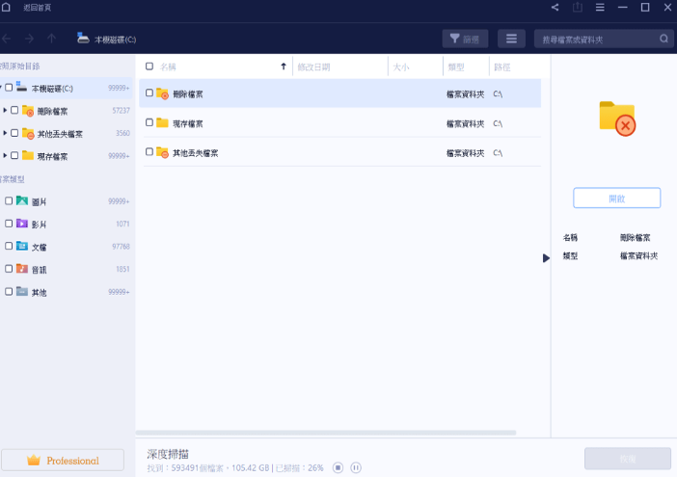The width and height of the screenshot is (677, 477).
Task: Check the 音訊 file type box
Action: tap(9, 269)
